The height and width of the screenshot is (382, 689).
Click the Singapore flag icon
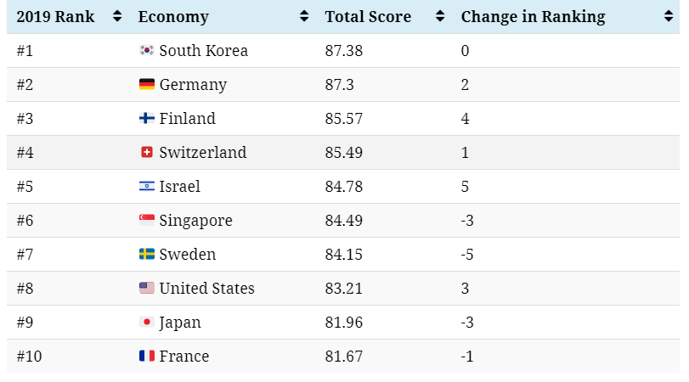[146, 221]
